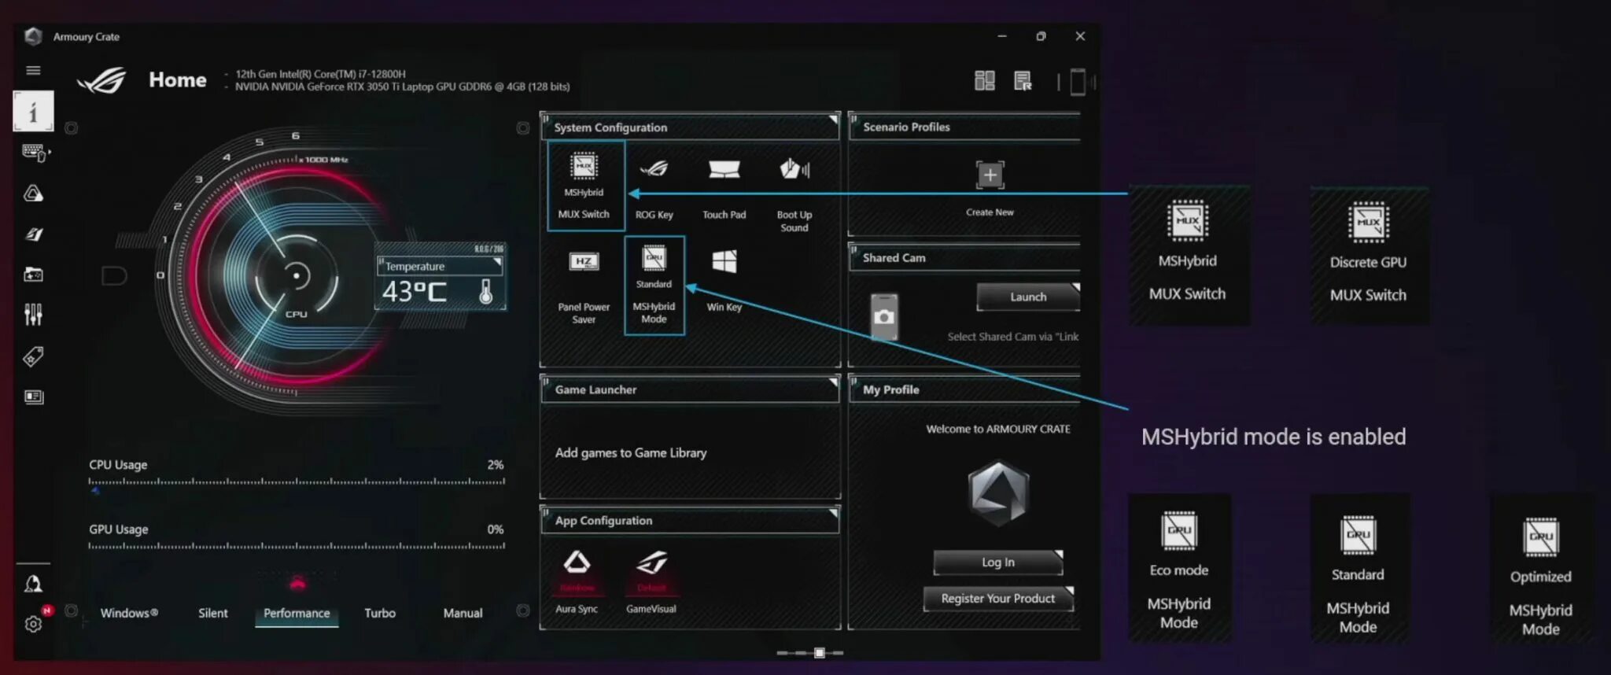Select the Turbo operating mode
Screen dimensions: 1611x675
tap(380, 613)
